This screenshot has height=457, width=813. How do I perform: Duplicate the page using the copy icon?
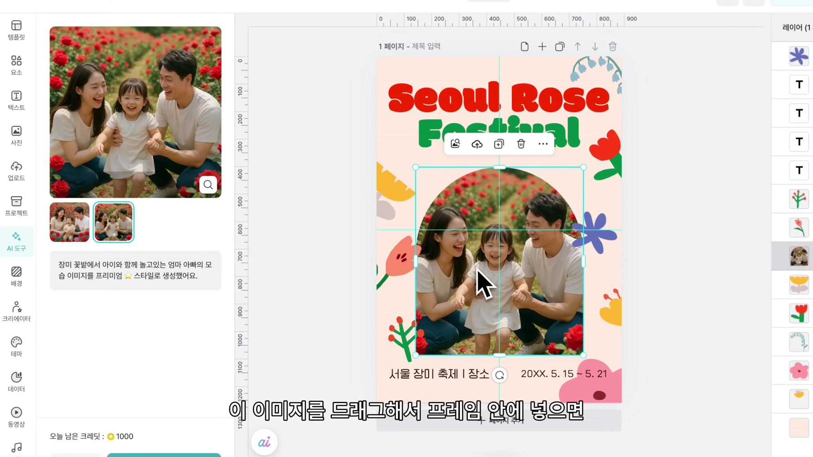(x=559, y=46)
